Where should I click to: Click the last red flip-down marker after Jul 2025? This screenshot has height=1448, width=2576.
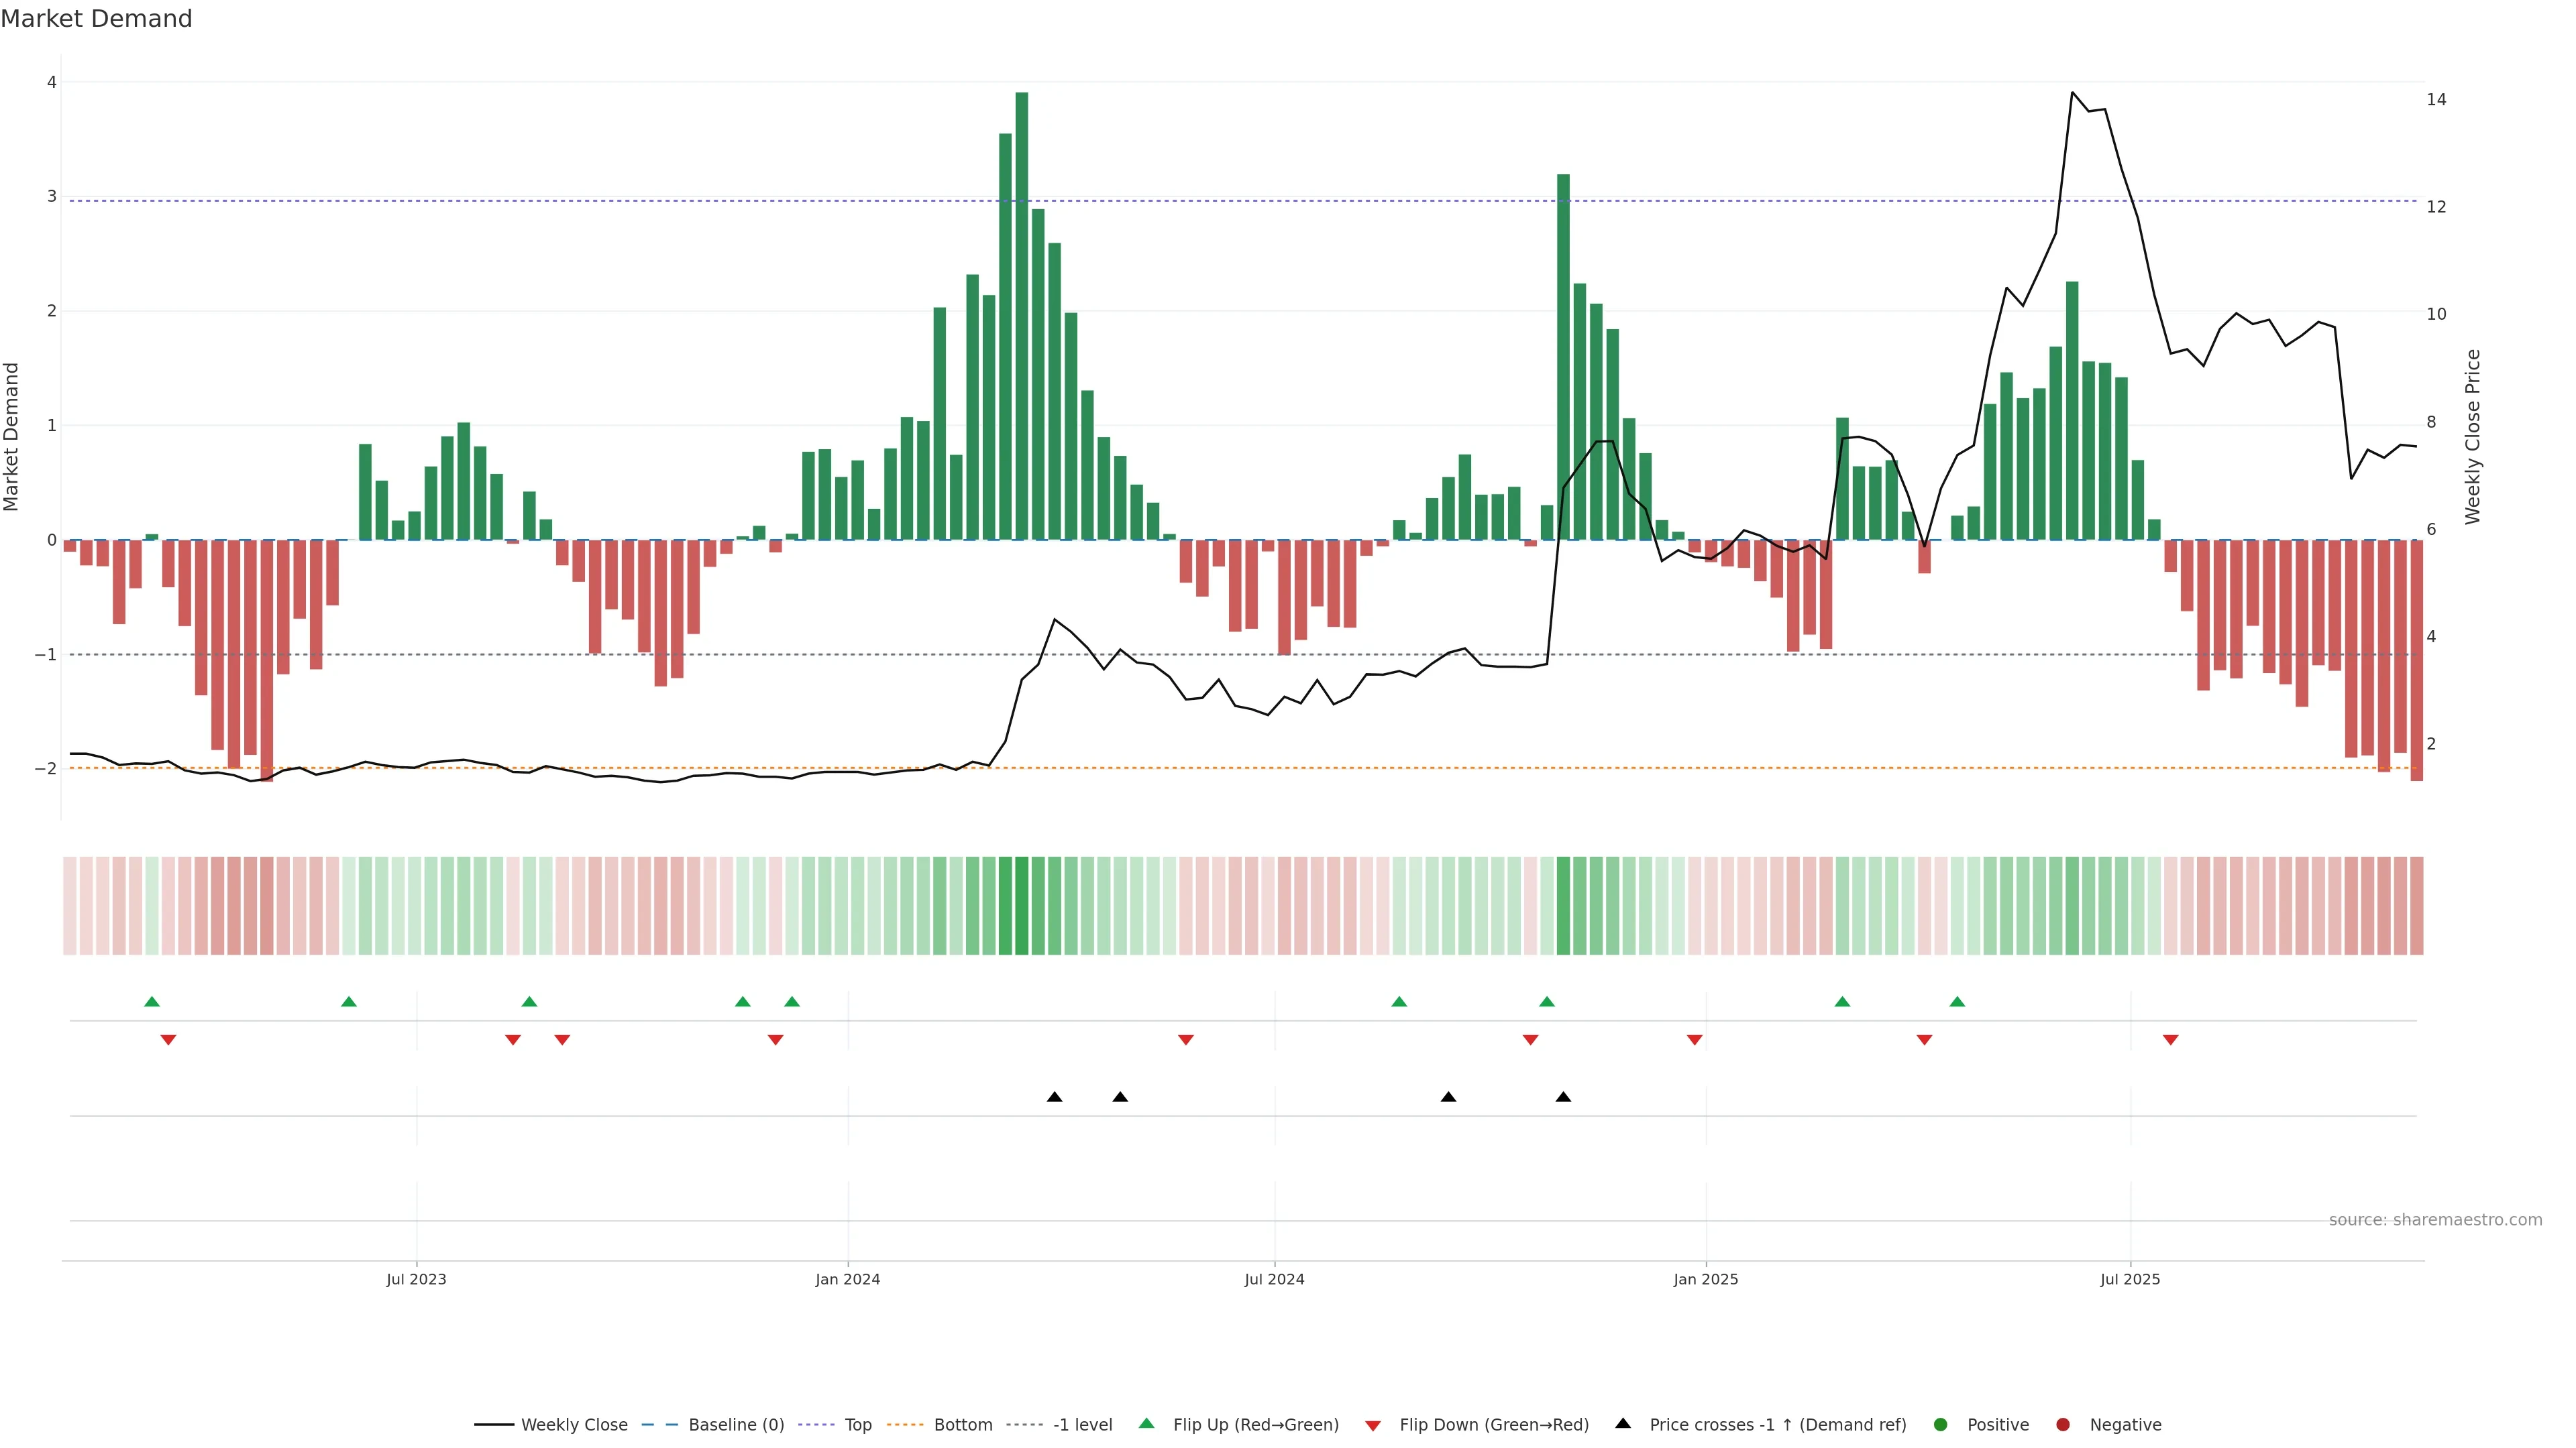click(x=2170, y=1040)
